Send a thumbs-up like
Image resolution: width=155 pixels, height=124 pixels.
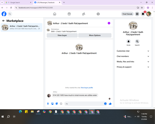[110, 104]
